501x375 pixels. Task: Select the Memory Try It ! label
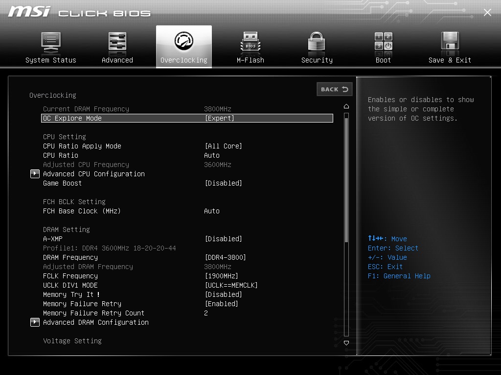[x=71, y=294]
